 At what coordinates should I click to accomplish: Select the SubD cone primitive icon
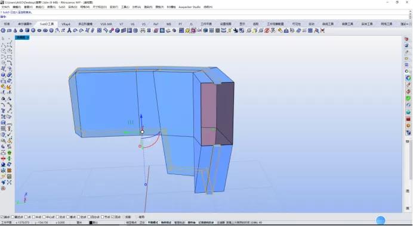[x=16, y=30]
